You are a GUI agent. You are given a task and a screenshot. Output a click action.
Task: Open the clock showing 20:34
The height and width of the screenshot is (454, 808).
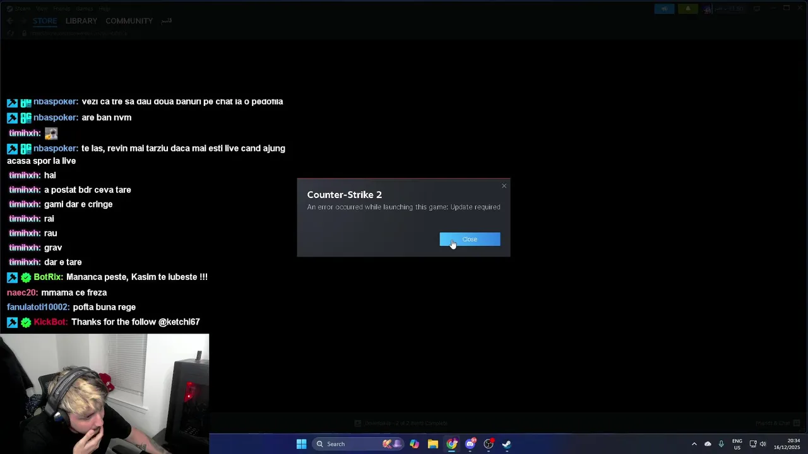[x=787, y=444]
